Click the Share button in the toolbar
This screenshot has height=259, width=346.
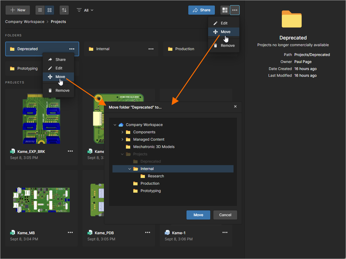coord(201,10)
